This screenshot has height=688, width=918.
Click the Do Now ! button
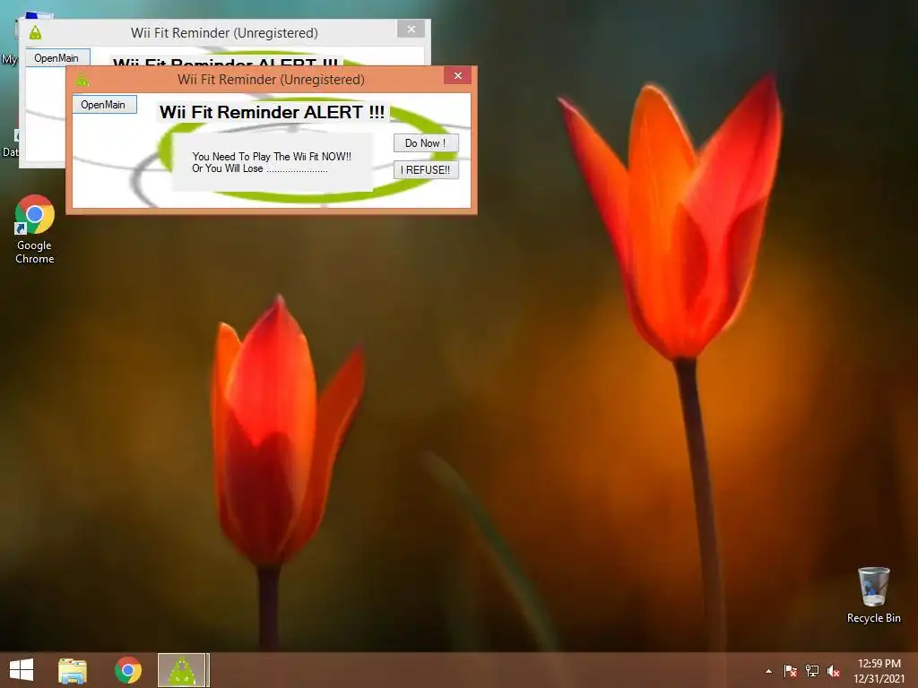[x=426, y=142]
